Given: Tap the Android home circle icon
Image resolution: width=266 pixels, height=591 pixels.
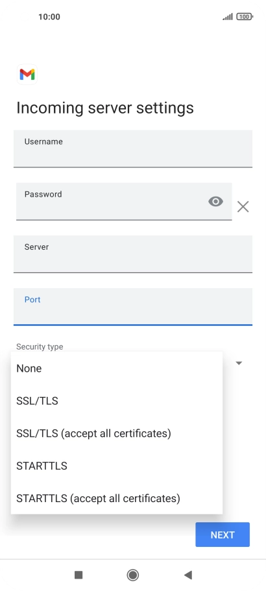Looking at the screenshot, I should point(132,575).
